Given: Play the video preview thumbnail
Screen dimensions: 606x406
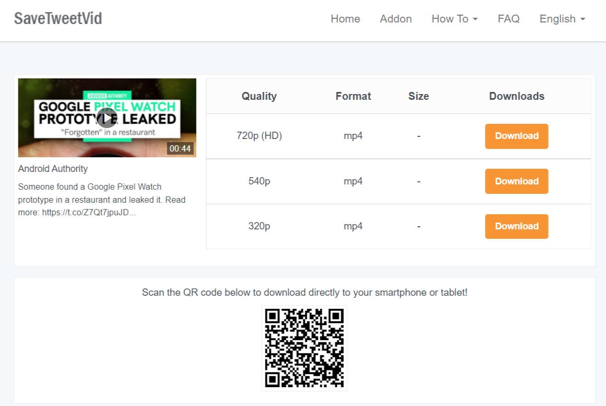Looking at the screenshot, I should (107, 118).
